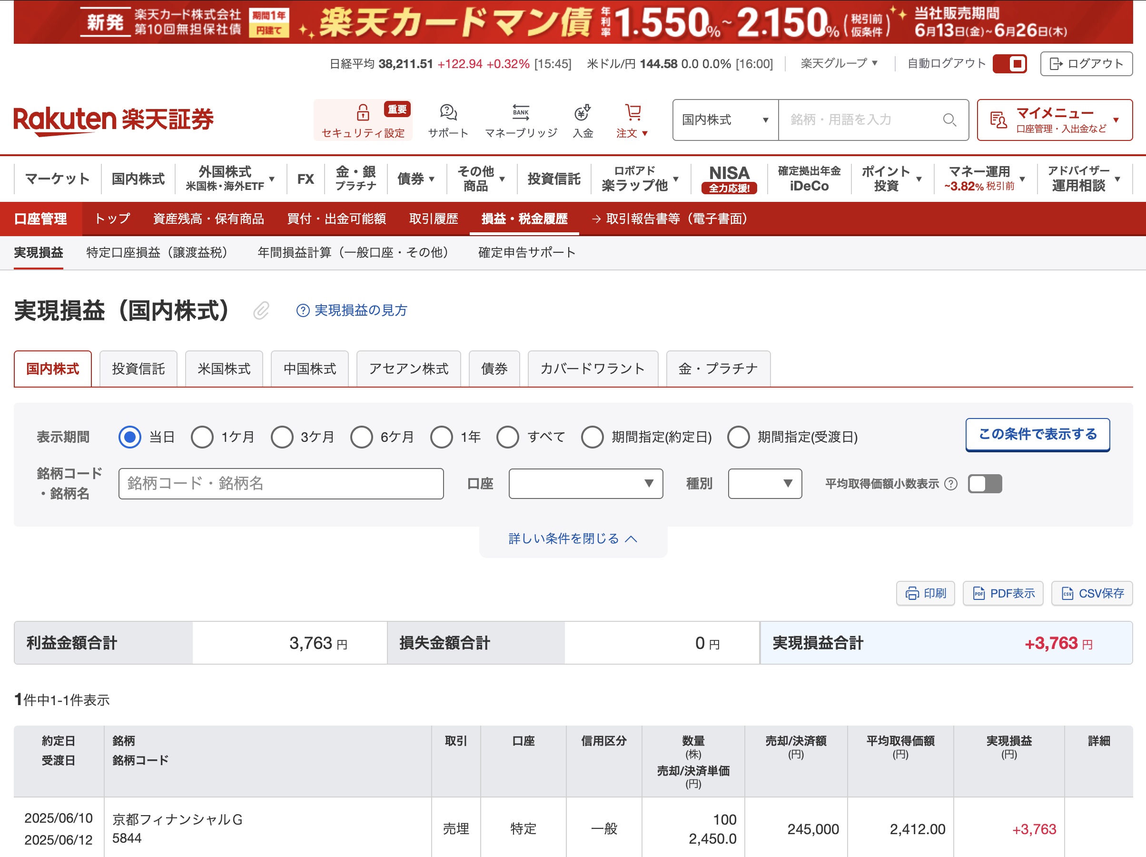The image size is (1146, 857).
Task: Expand the 債券 navigation menu
Action: [x=416, y=179]
